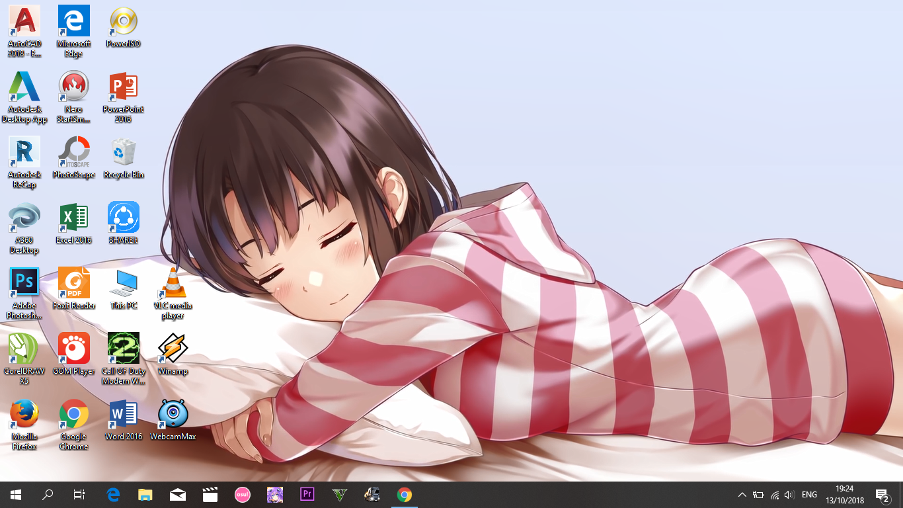Select the PowerISO desktop icon
903x508 pixels.
(124, 26)
